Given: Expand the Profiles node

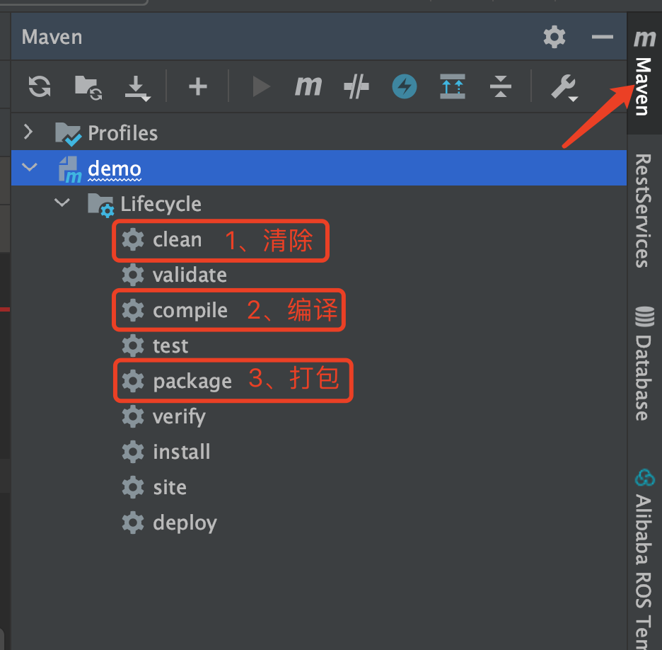Looking at the screenshot, I should click(x=28, y=132).
